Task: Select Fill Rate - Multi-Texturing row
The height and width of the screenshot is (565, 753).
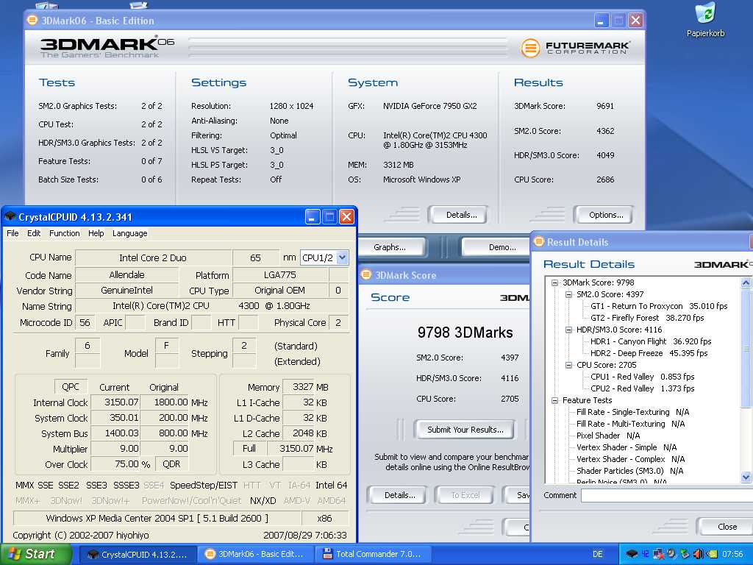Action: (x=630, y=424)
